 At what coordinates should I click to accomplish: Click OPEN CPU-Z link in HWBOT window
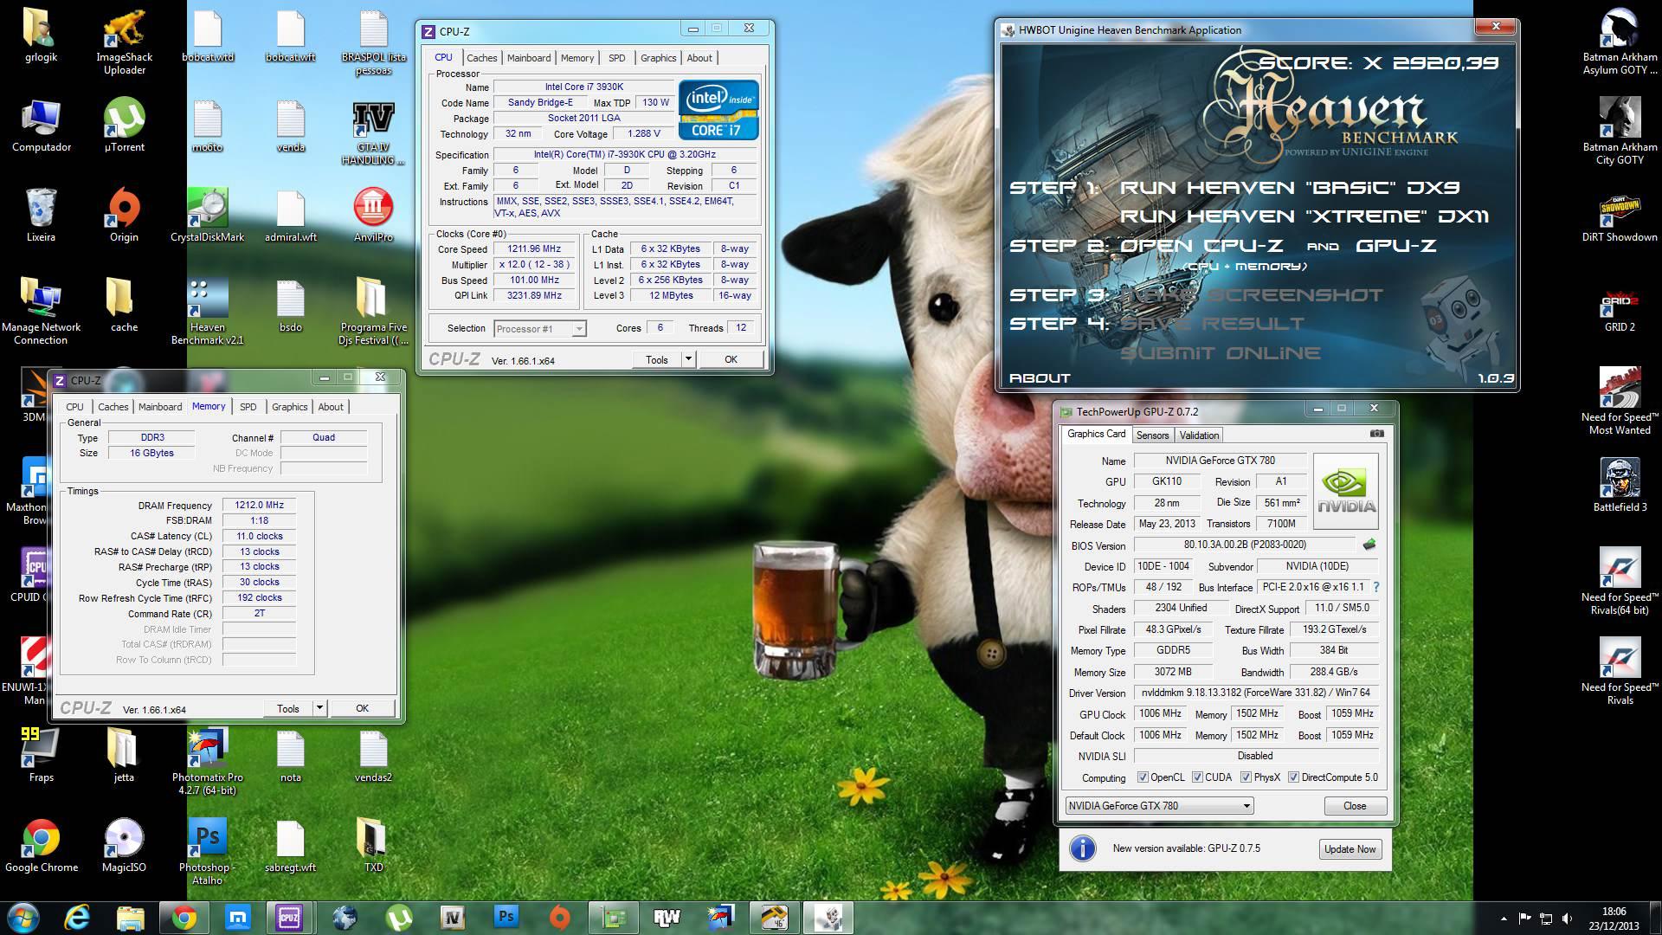tap(1201, 246)
